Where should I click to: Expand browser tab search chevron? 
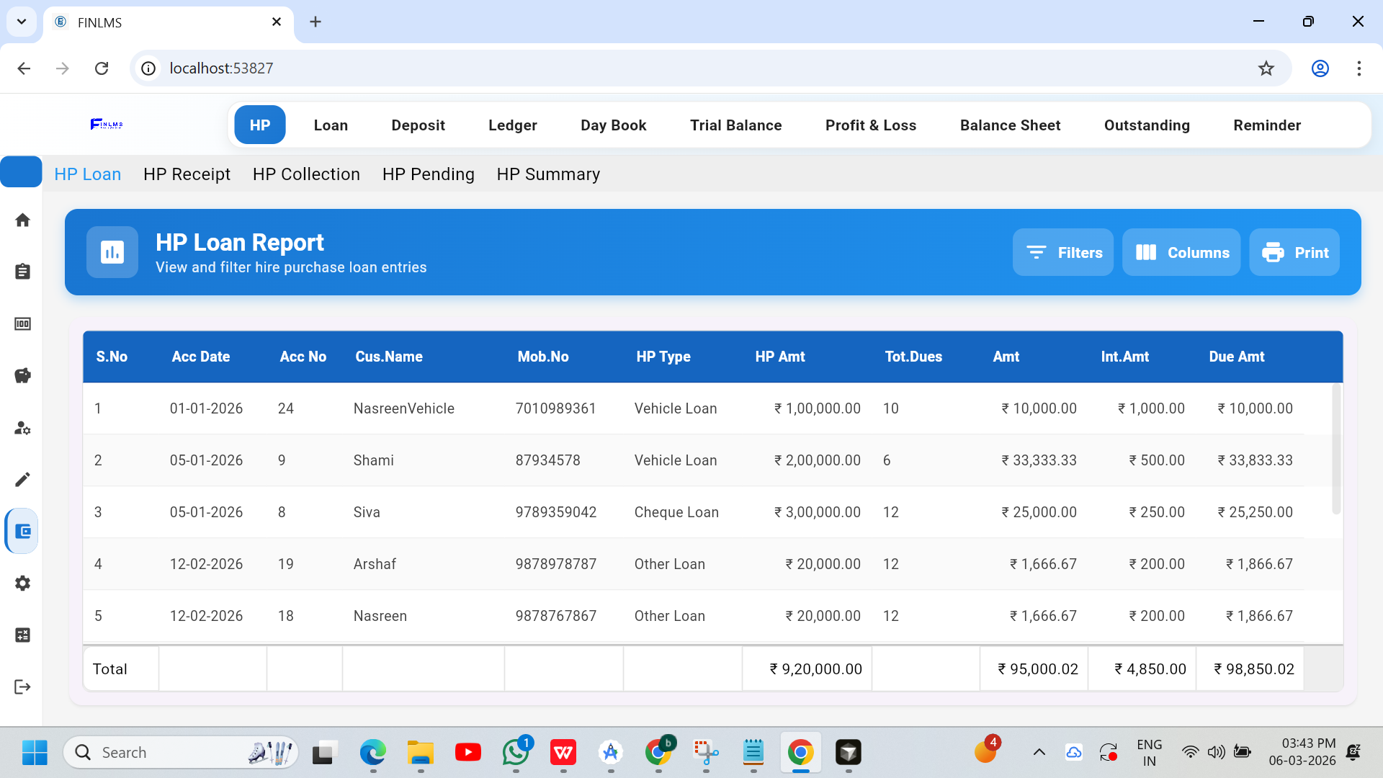coord(22,22)
